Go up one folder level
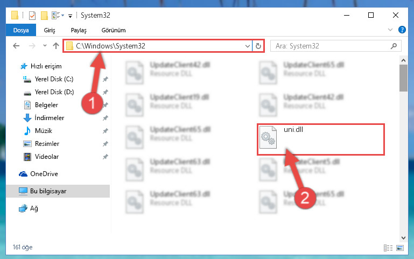 55,46
